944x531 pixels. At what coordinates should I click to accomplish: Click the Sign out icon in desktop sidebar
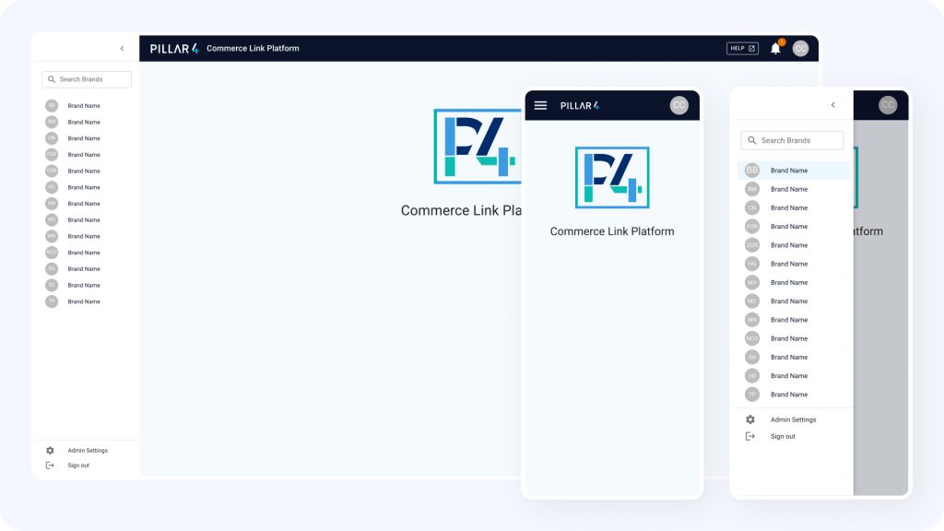point(50,466)
